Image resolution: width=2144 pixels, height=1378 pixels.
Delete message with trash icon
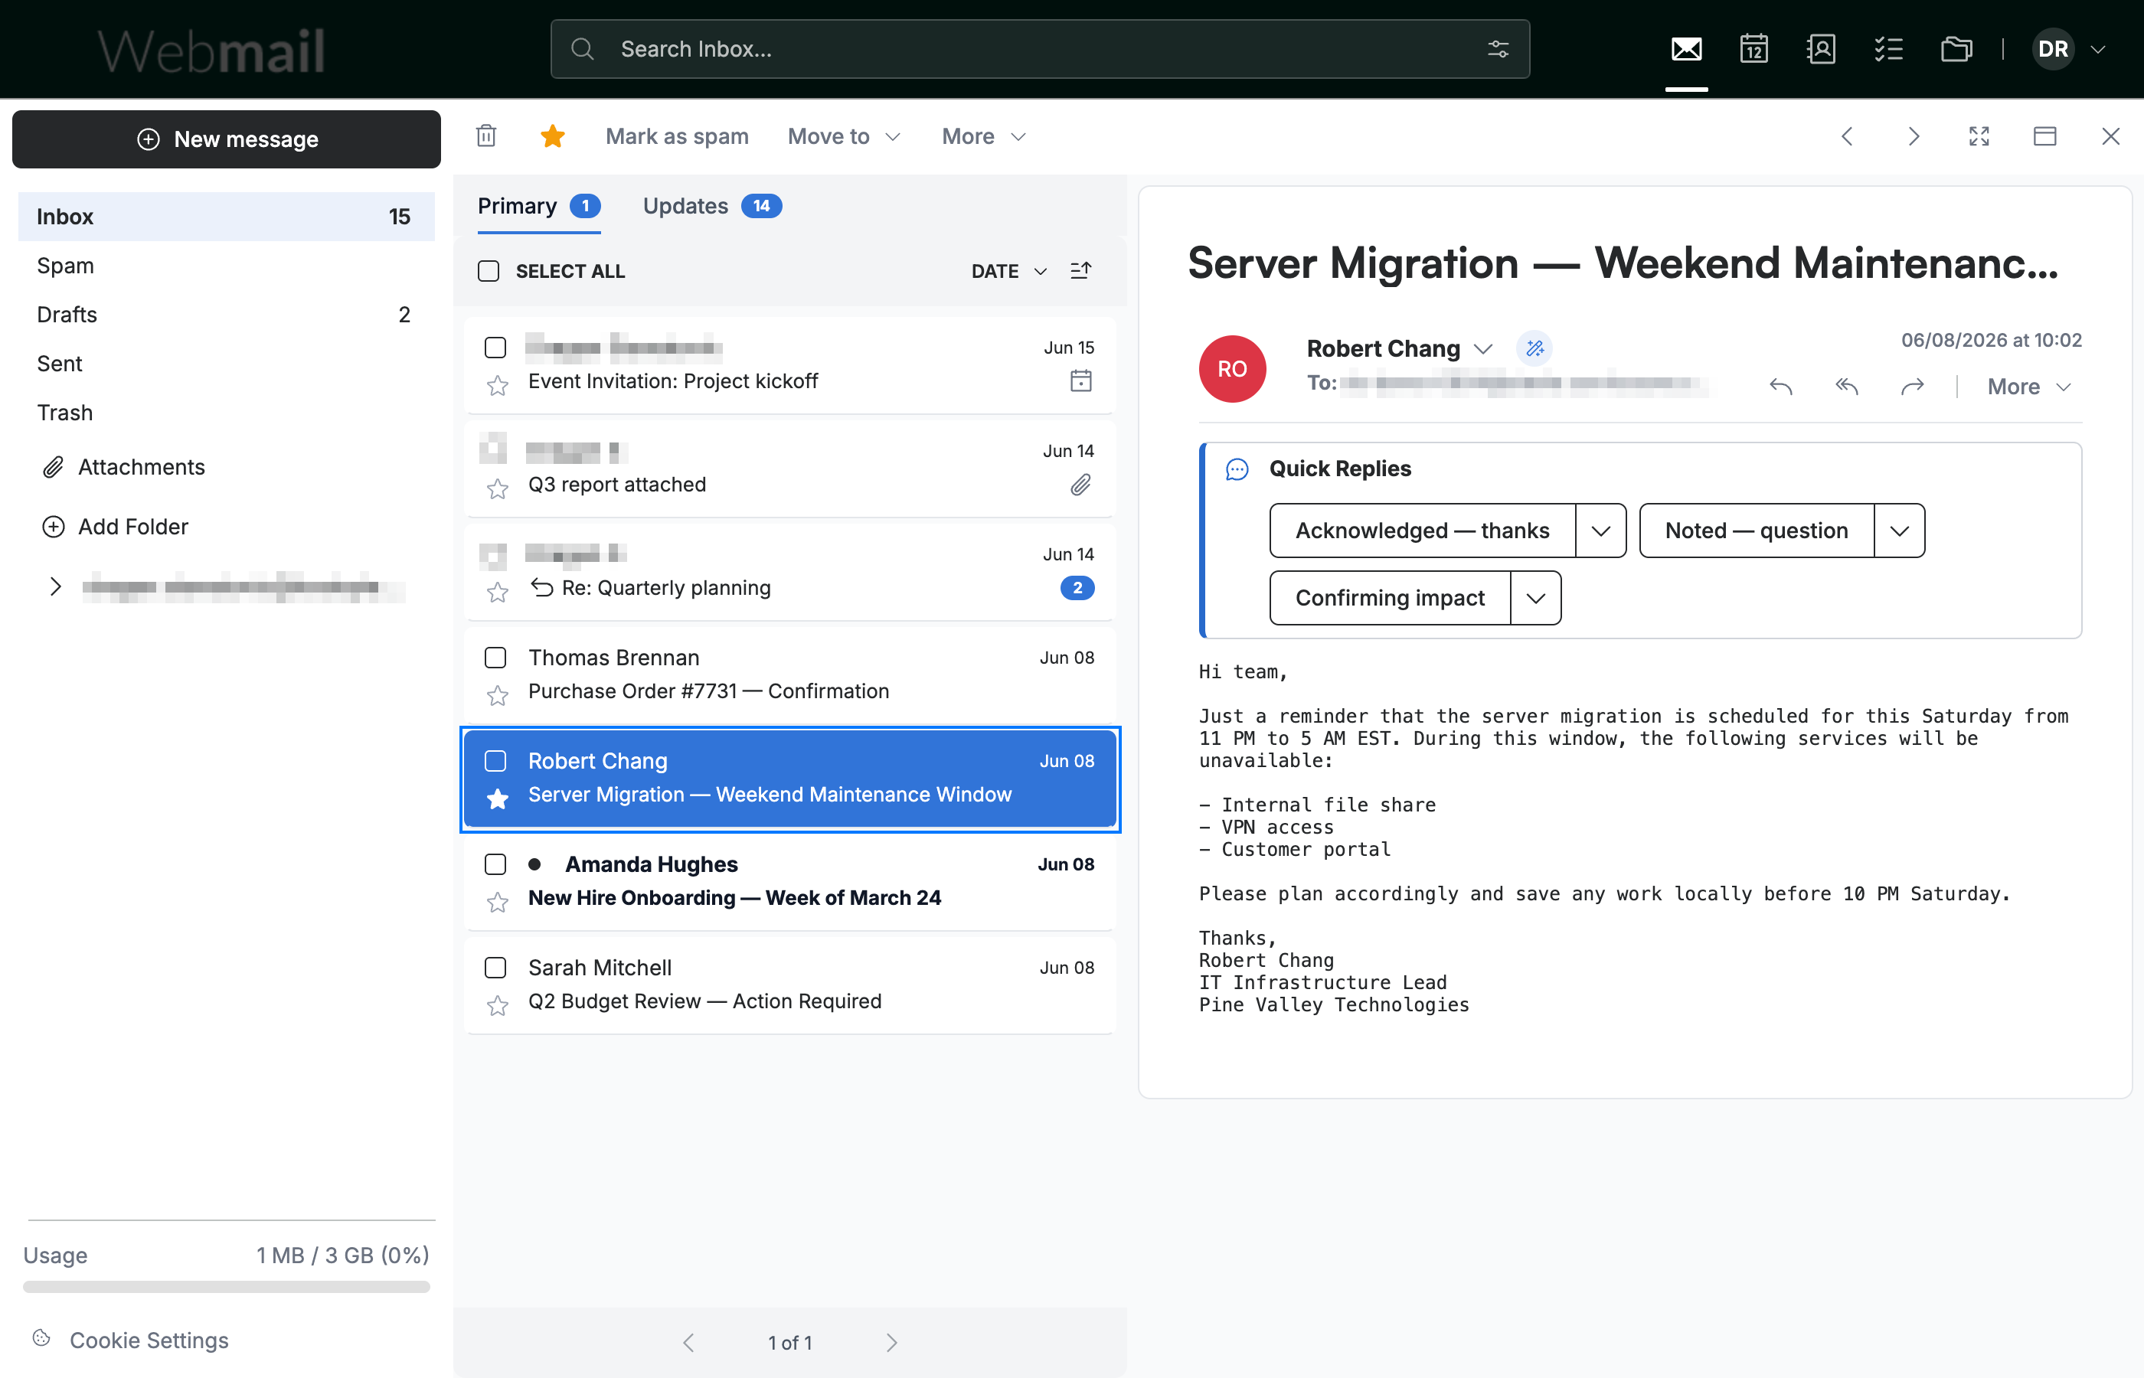point(486,136)
